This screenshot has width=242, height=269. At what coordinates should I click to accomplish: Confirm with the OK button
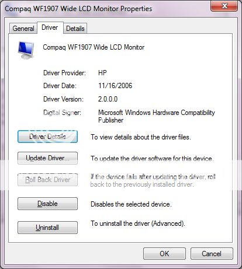[164, 253]
